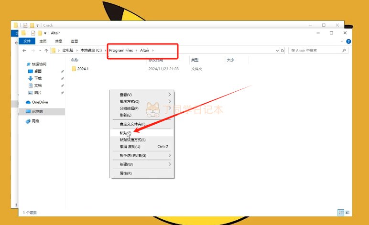Sort by the 名称 column header
The height and width of the screenshot is (225, 369).
tap(75, 60)
